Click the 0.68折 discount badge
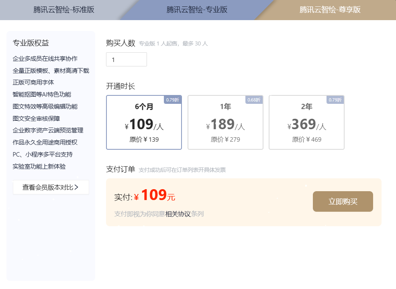This screenshot has height=289, width=396. (254, 100)
